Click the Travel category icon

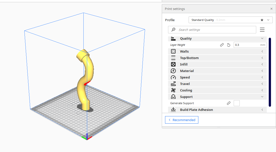coord(173,84)
